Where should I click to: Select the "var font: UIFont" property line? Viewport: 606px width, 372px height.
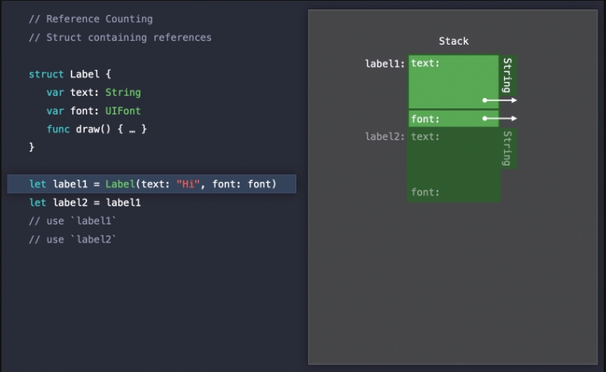coord(93,111)
